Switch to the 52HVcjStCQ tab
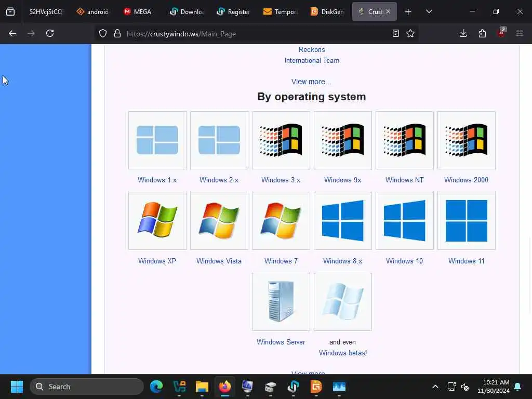This screenshot has width=532, height=399. click(x=45, y=11)
